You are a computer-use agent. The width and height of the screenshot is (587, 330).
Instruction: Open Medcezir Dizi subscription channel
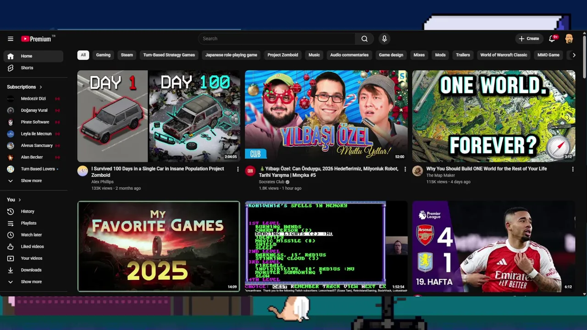click(x=33, y=99)
